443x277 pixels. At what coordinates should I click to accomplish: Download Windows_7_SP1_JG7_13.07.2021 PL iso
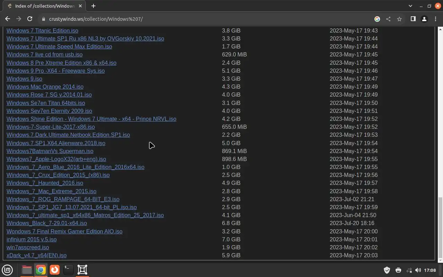pyautogui.click(x=72, y=207)
